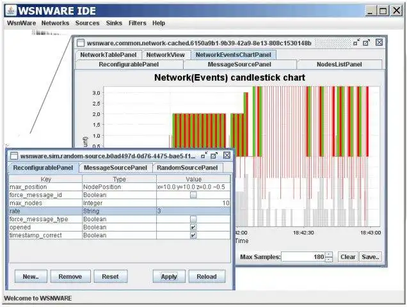Toggle the force_message_id checkbox
407x307 pixels.
(193, 195)
